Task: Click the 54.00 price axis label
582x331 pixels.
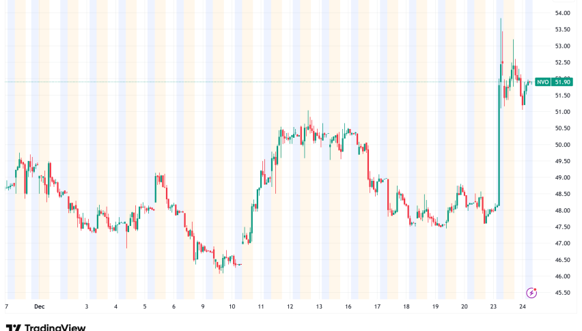Action: tap(562, 13)
